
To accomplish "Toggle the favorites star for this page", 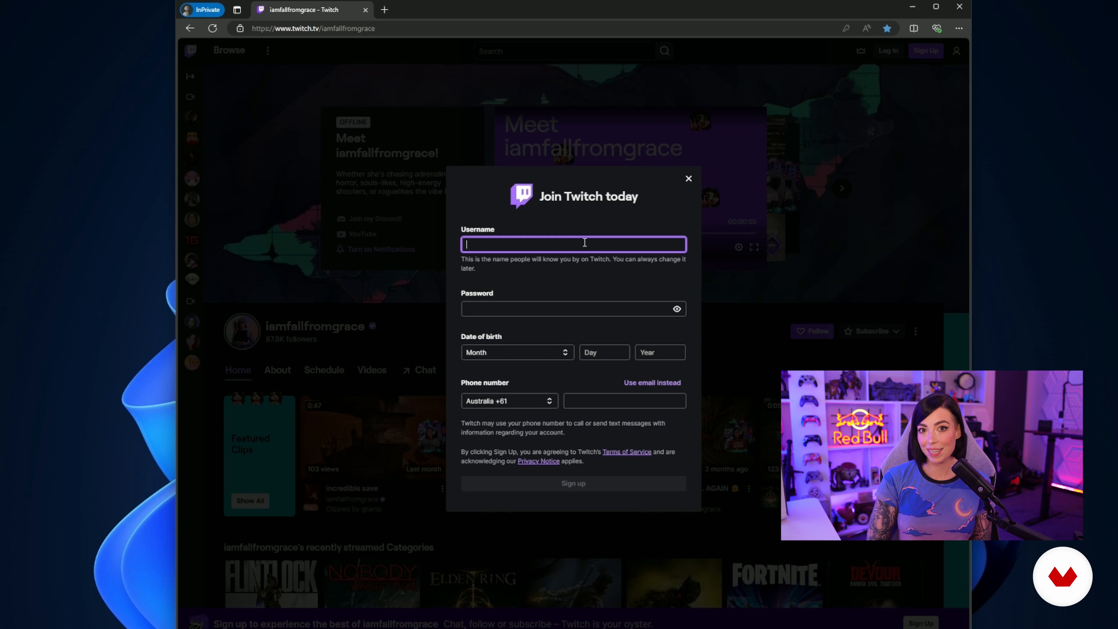I will click(887, 28).
